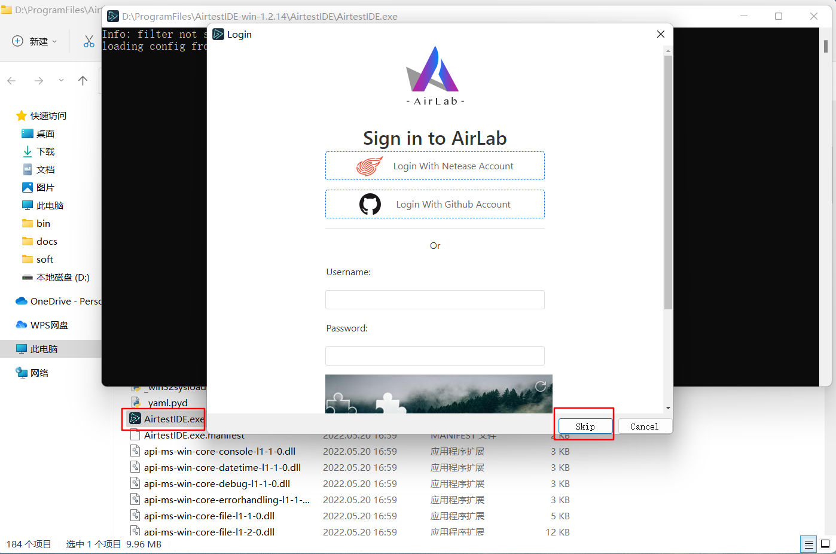
Task: Click the Login dialog title icon
Action: coord(218,34)
